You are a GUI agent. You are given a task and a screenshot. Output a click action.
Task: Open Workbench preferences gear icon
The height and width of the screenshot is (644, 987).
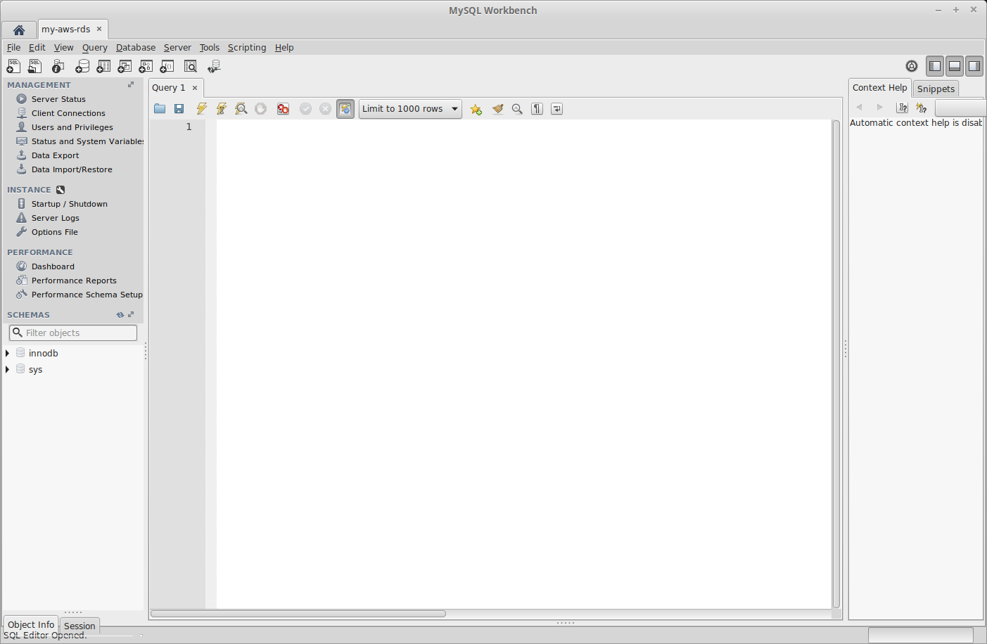[912, 66]
